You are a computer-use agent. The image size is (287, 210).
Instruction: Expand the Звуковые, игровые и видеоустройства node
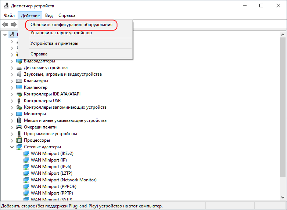[12, 74]
